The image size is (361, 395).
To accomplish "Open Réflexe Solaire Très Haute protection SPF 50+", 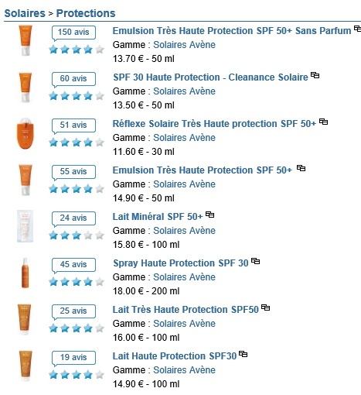I will point(214,124).
